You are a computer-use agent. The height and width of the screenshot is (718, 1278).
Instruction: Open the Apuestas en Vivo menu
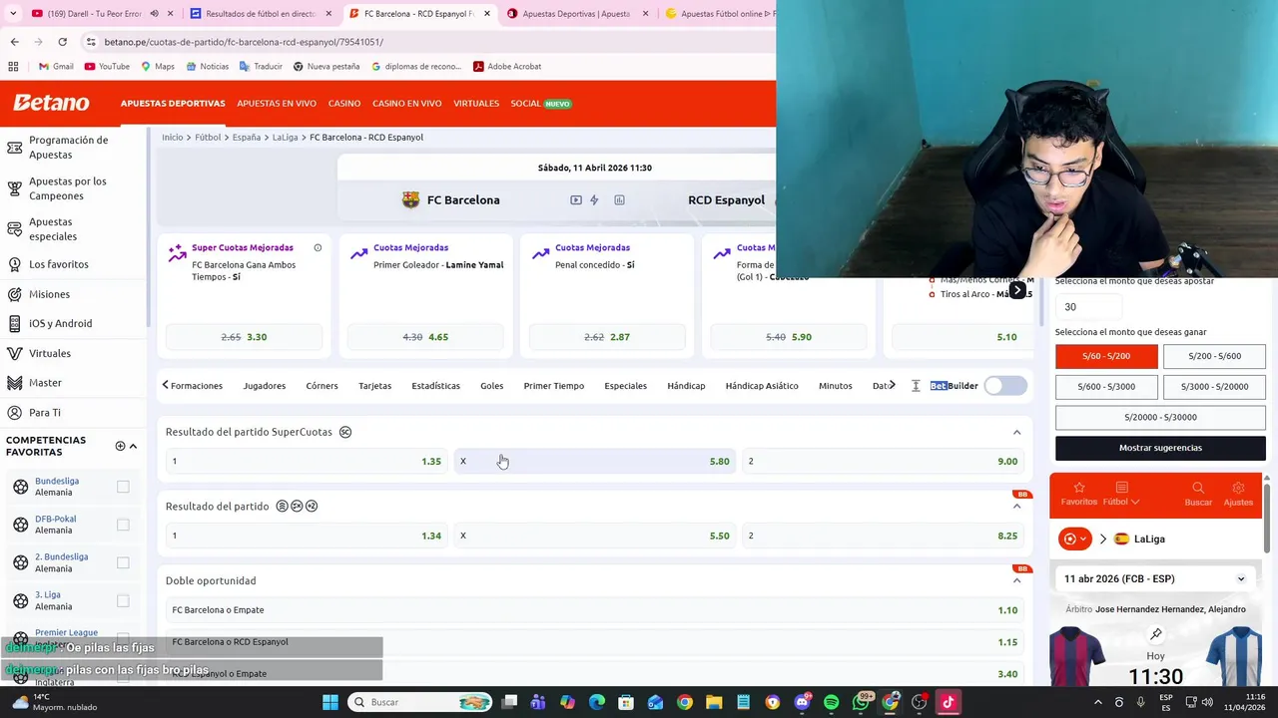pyautogui.click(x=277, y=104)
